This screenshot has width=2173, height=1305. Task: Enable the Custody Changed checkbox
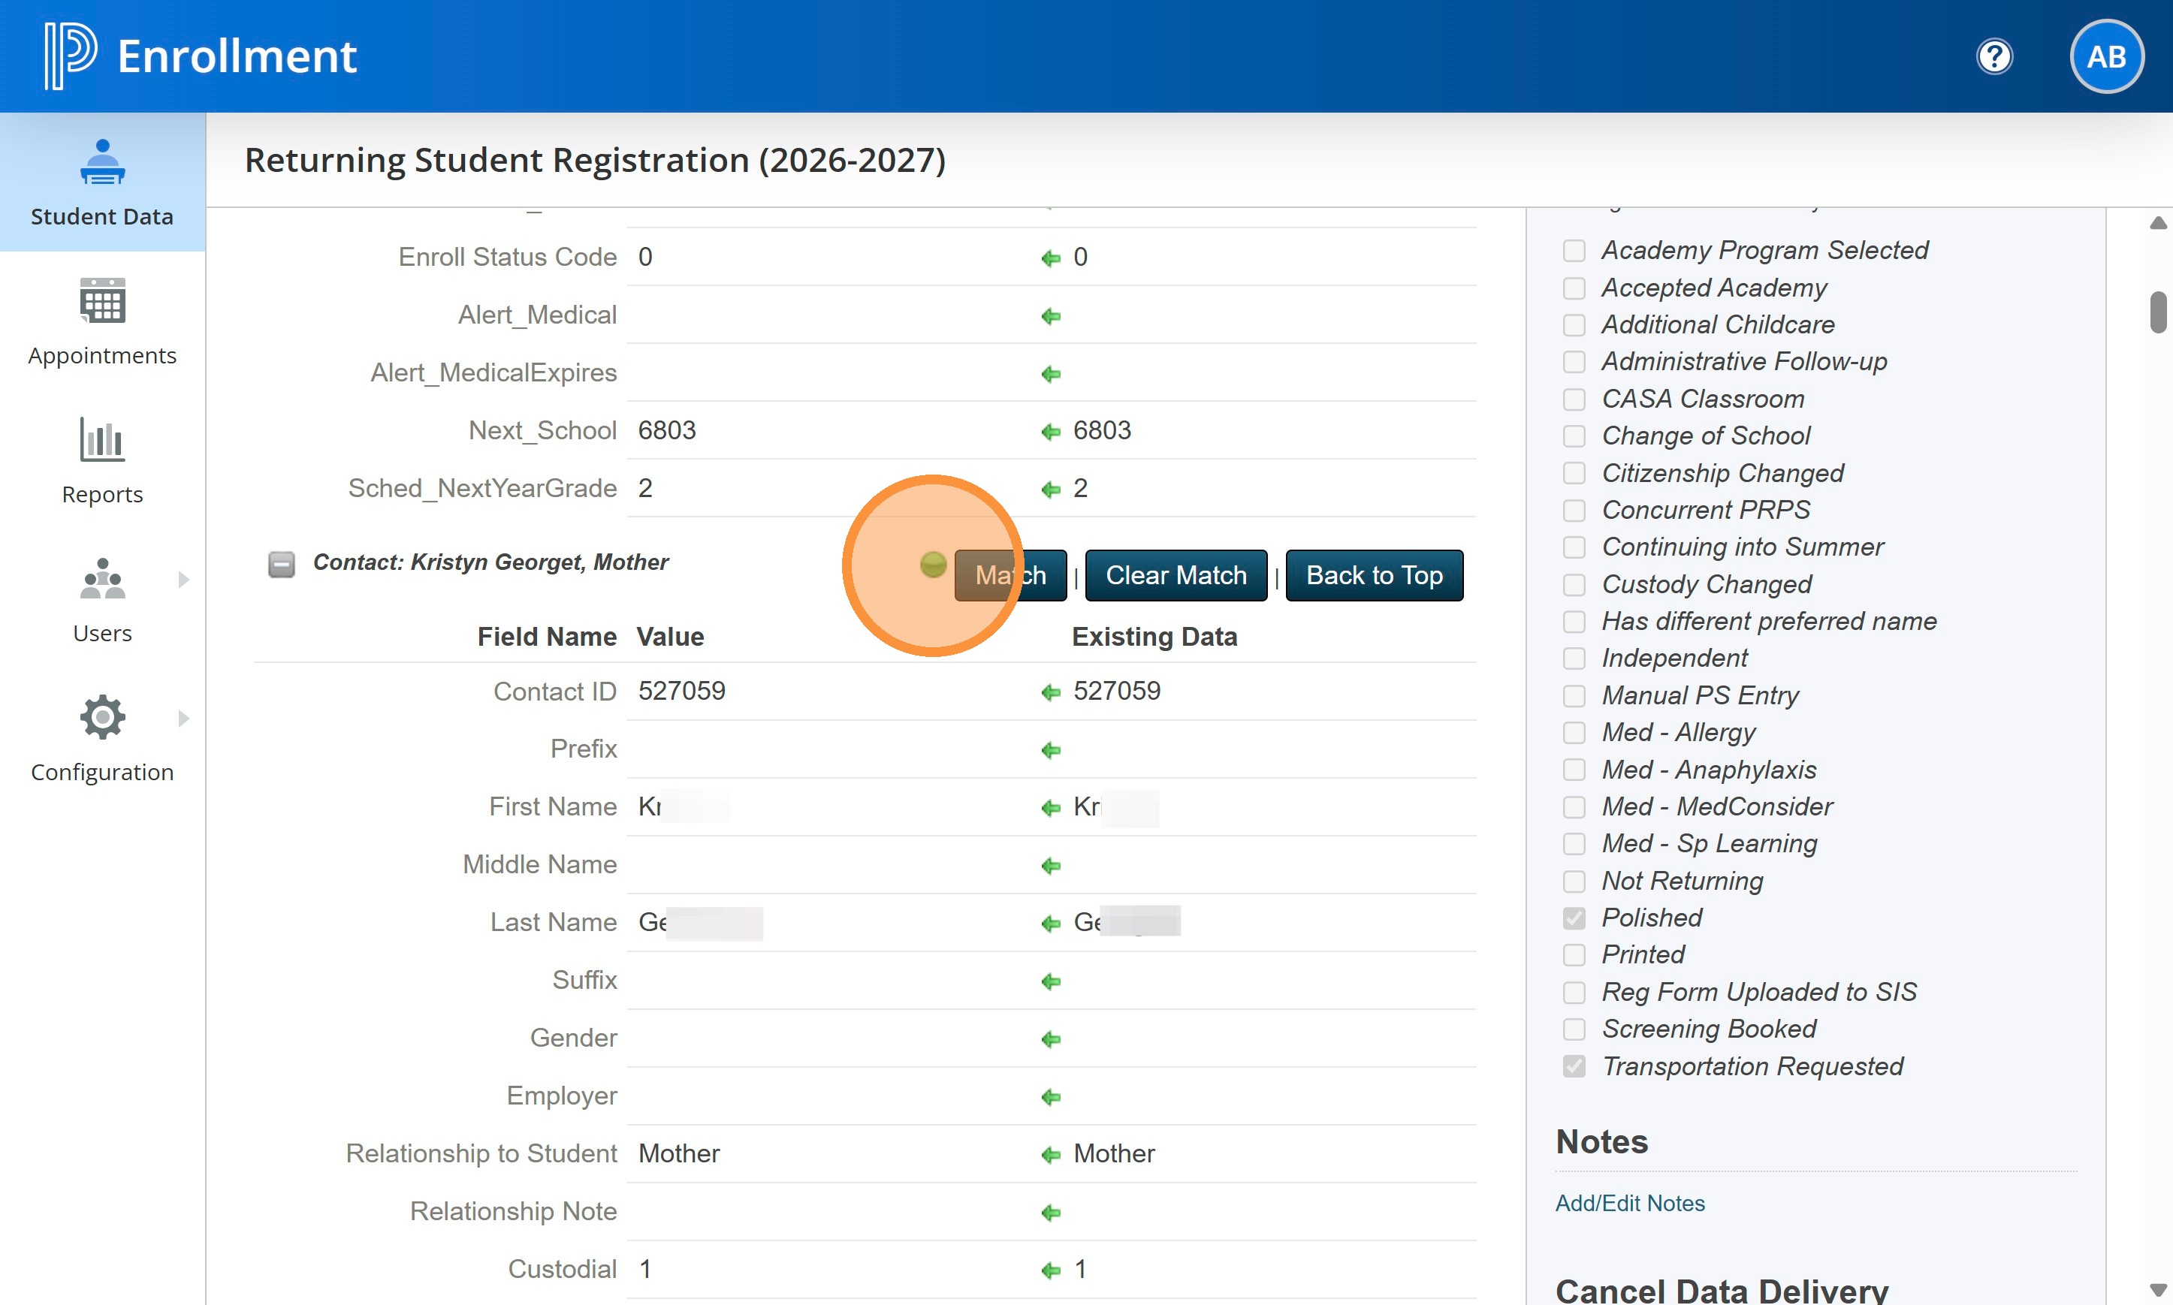coord(1574,585)
